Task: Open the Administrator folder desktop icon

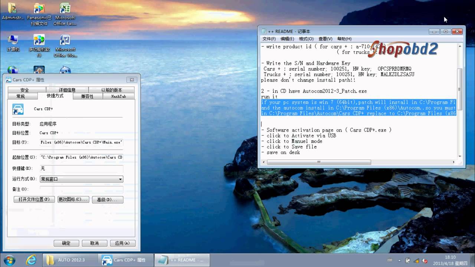Action: [x=12, y=11]
